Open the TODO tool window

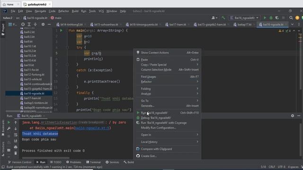[x=55, y=162]
